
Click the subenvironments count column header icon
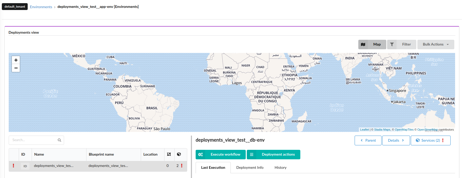tap(169, 154)
